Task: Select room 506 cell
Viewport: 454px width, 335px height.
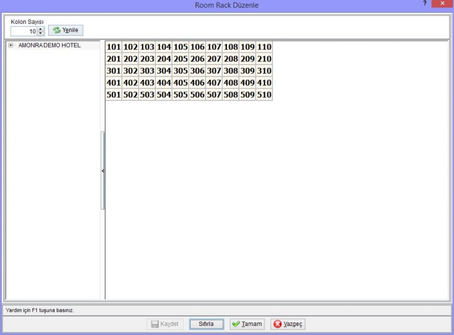Action: pos(197,94)
